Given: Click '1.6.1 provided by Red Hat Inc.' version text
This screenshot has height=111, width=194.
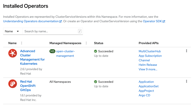Looking at the screenshot, I should point(31,98).
